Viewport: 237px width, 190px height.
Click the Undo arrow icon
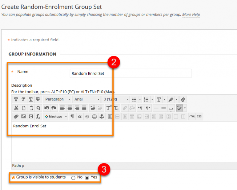[x=46, y=108]
